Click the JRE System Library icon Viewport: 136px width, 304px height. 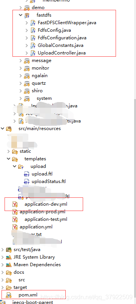click(x=9, y=257)
